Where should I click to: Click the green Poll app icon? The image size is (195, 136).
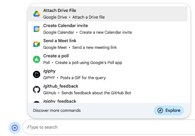tap(37, 59)
